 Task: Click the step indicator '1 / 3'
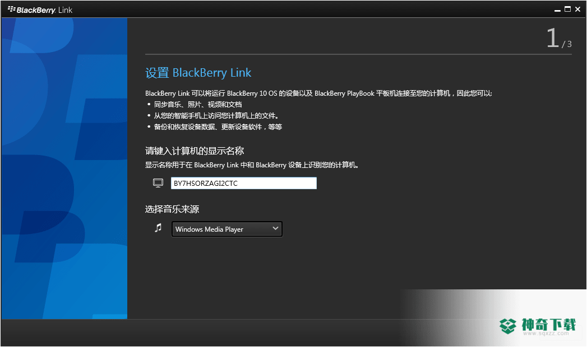coord(559,39)
